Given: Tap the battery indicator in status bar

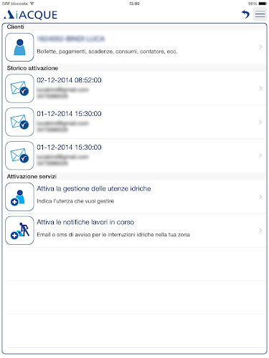Looking at the screenshot, I should pos(263,4).
